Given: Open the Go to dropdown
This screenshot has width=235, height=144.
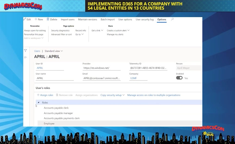Looking at the screenshot, I should click(x=79, y=34).
